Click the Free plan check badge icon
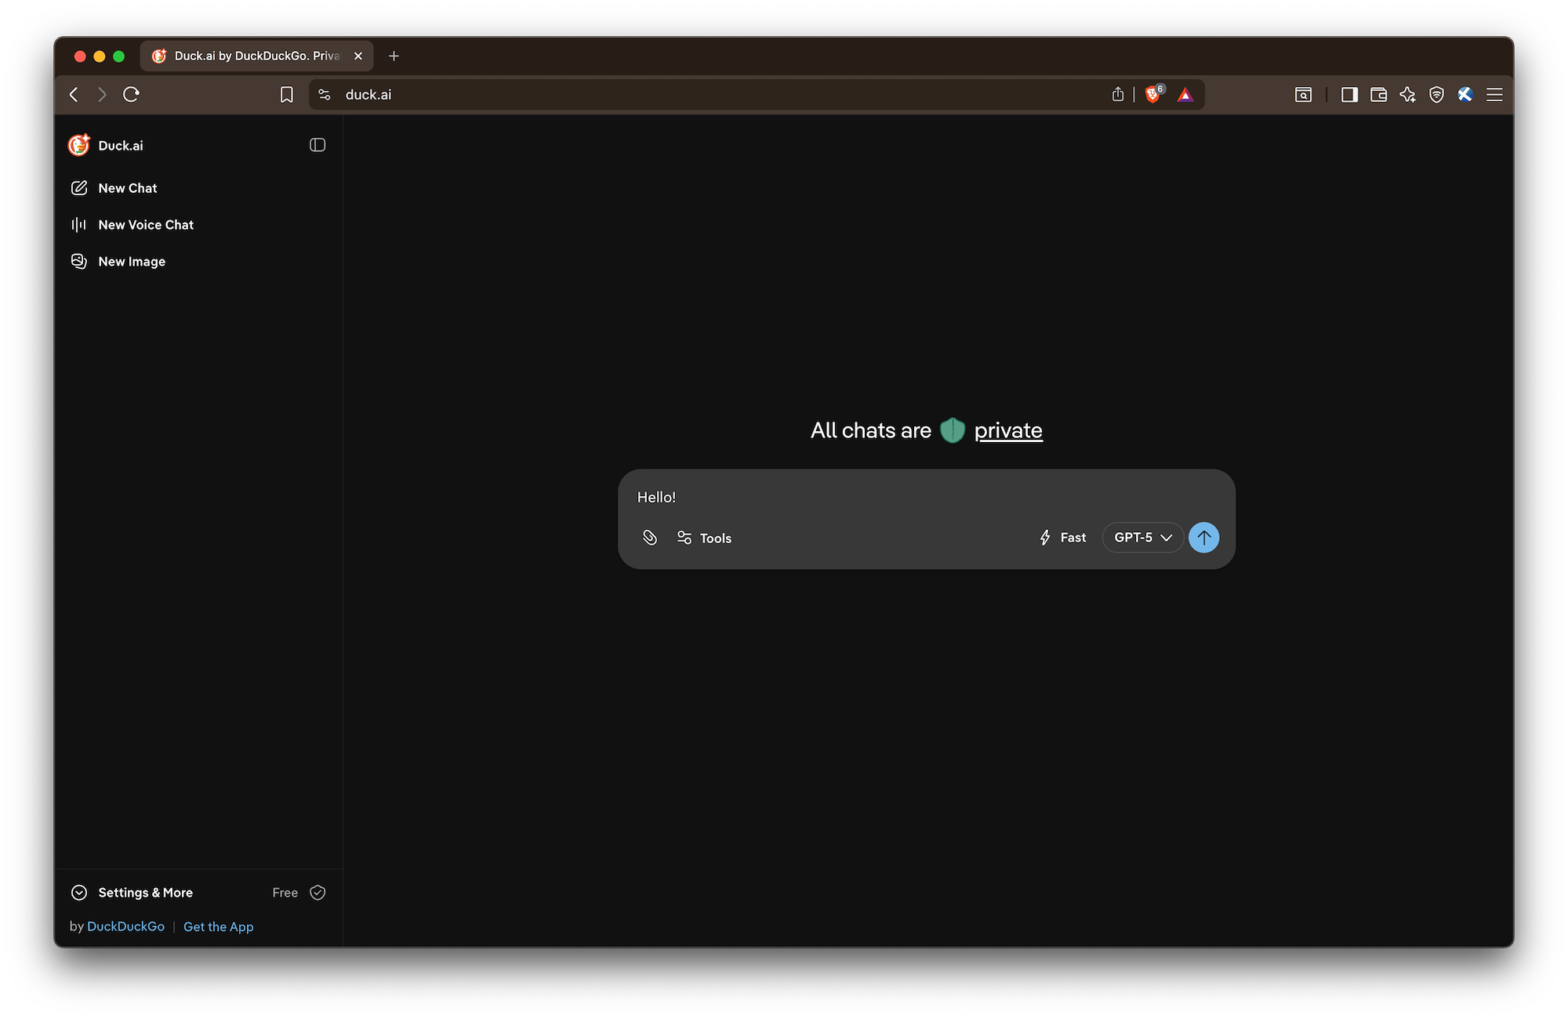Screen dimensions: 1568x1019 (318, 893)
